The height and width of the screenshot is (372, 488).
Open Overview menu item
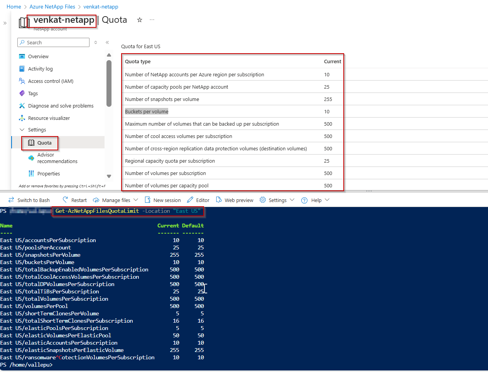[x=38, y=56]
